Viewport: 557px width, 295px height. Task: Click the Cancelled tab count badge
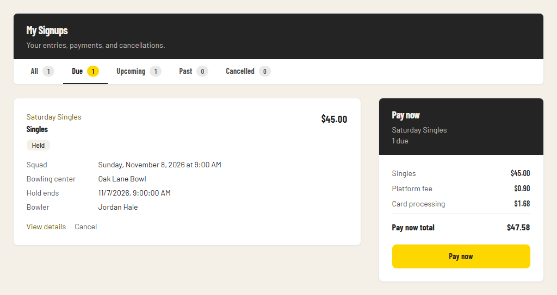[x=265, y=71]
